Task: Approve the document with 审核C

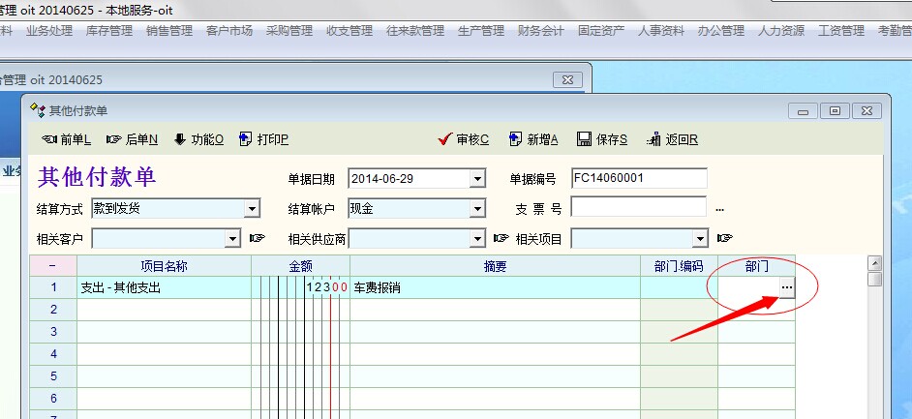Action: pyautogui.click(x=464, y=139)
